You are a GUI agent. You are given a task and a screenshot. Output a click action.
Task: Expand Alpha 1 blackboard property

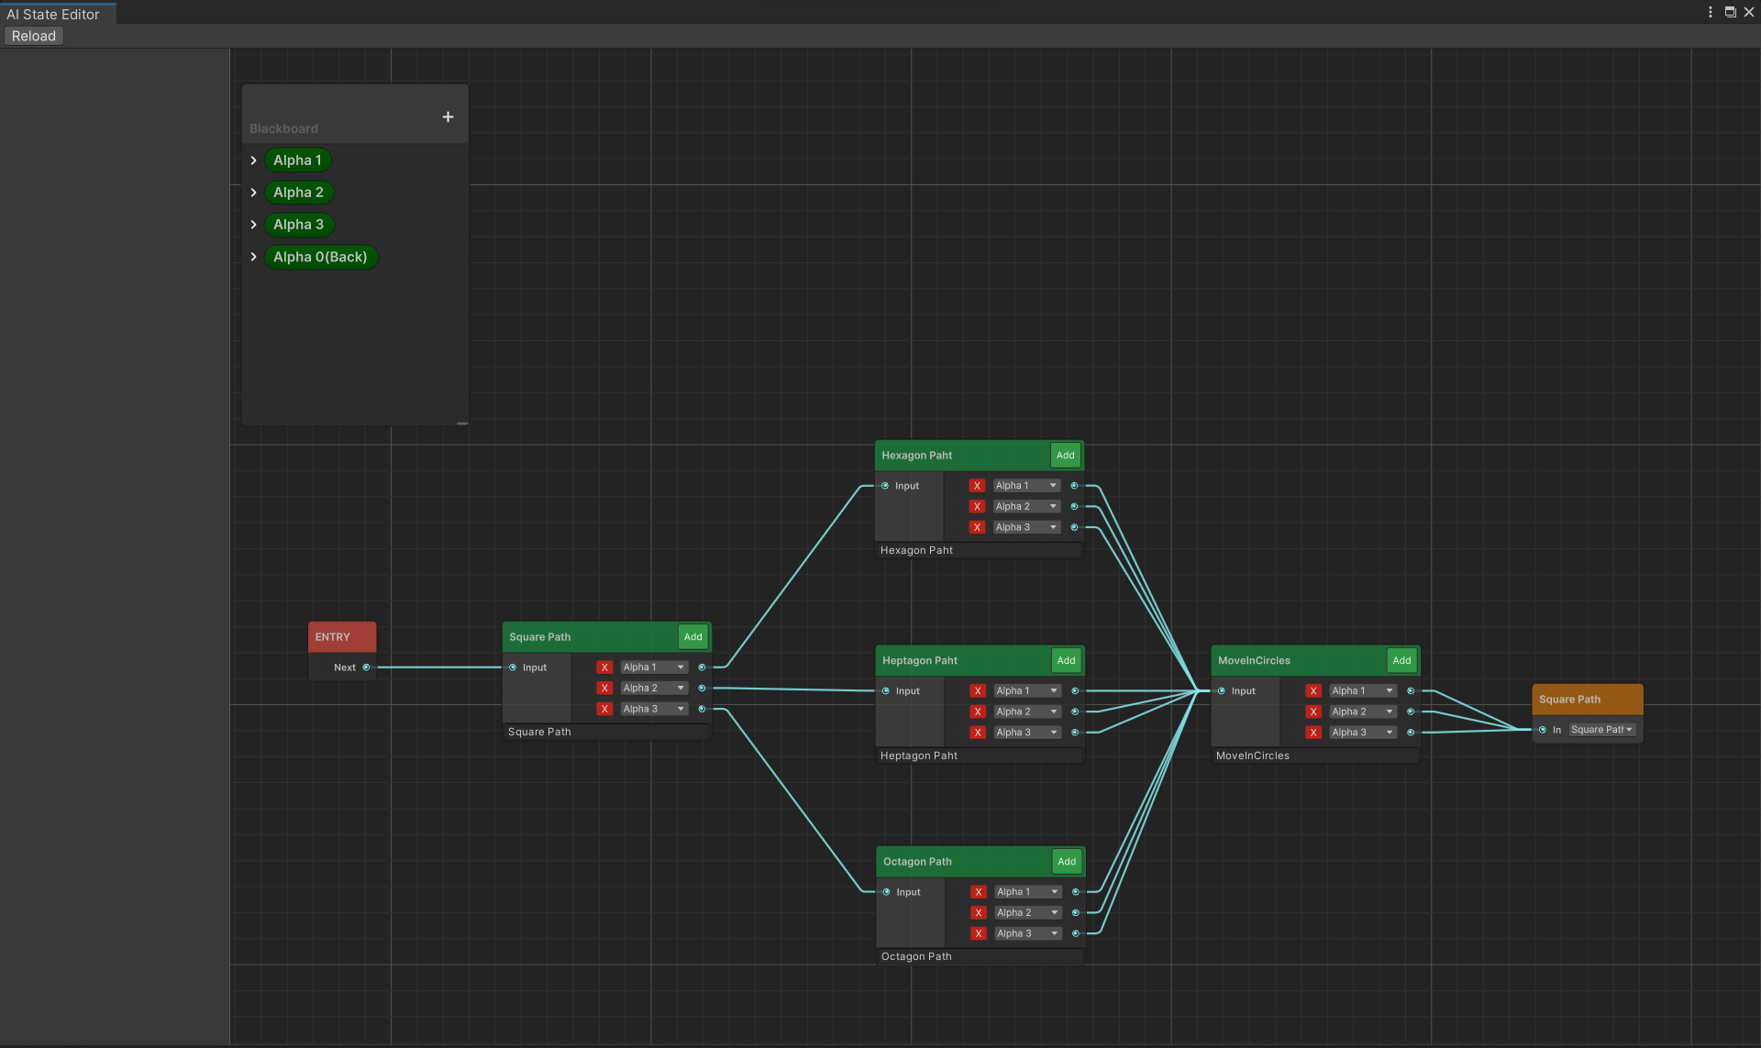click(254, 160)
